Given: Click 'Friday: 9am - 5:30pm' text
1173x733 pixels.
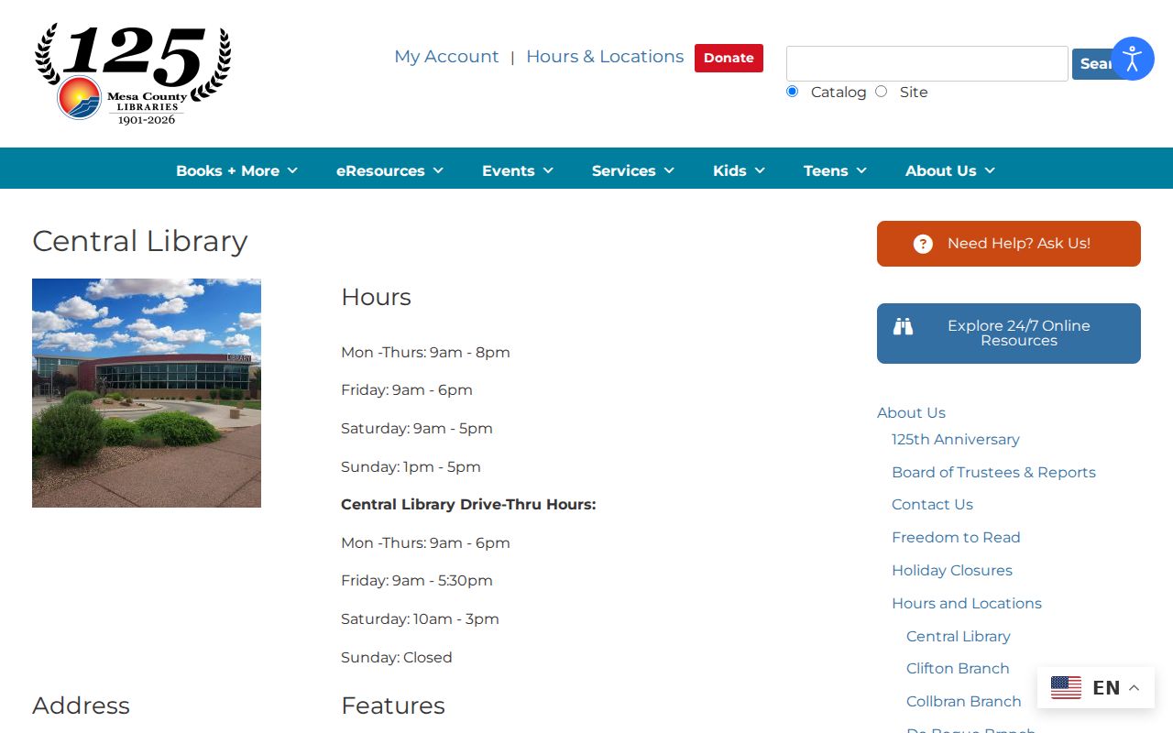Looking at the screenshot, I should point(417,581).
